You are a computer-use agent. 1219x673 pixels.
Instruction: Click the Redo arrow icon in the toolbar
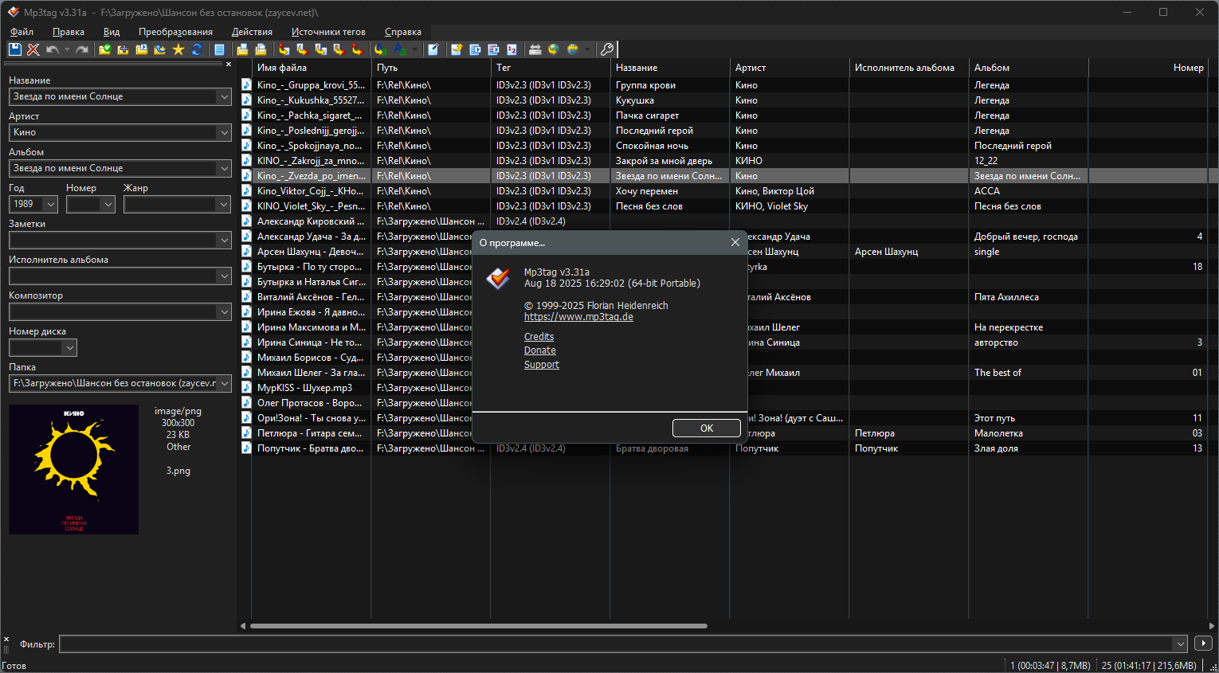tap(82, 49)
